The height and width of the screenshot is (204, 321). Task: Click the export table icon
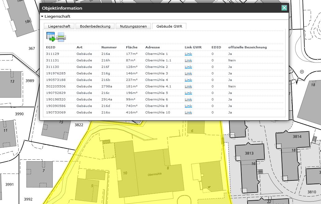(x=50, y=37)
